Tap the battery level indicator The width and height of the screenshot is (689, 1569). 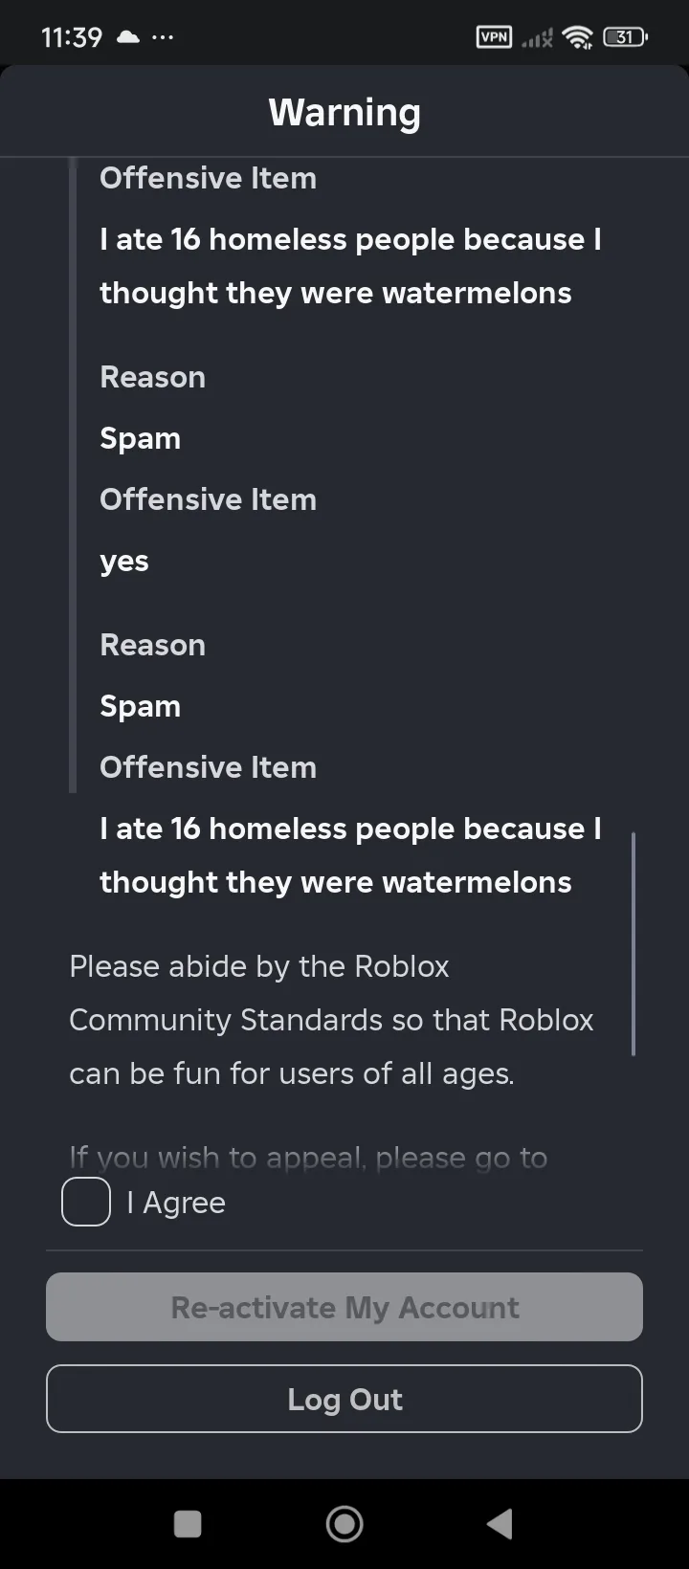coord(626,37)
